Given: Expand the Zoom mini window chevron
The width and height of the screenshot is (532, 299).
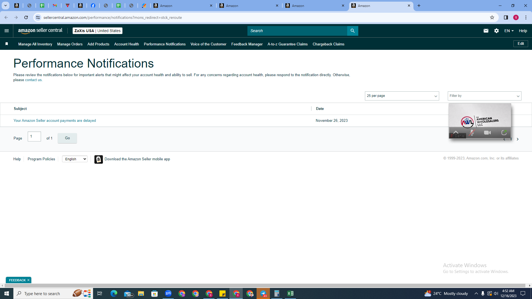Looking at the screenshot, I should point(456,132).
